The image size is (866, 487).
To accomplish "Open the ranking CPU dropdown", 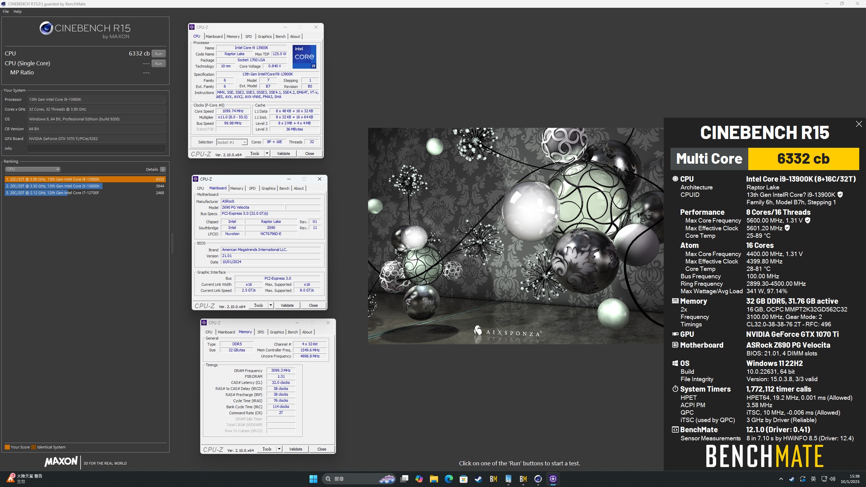I will [x=33, y=169].
